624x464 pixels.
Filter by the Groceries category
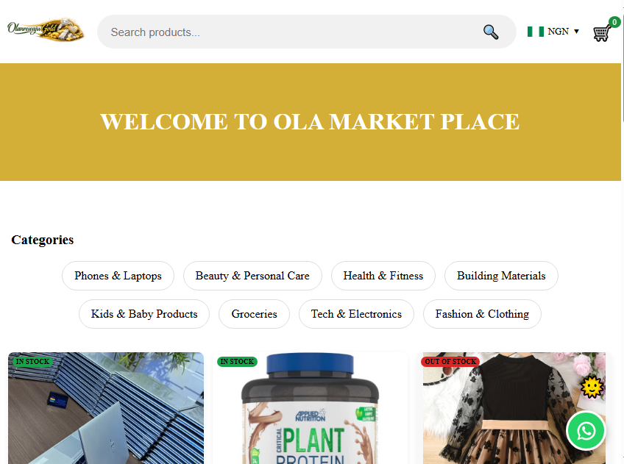tap(254, 314)
